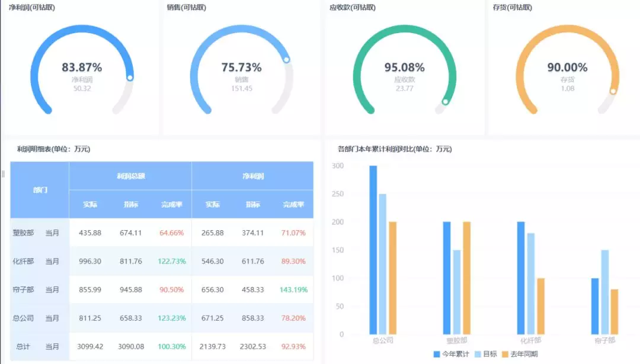Click the 净利润 column group header
The image size is (640, 364).
(x=253, y=176)
